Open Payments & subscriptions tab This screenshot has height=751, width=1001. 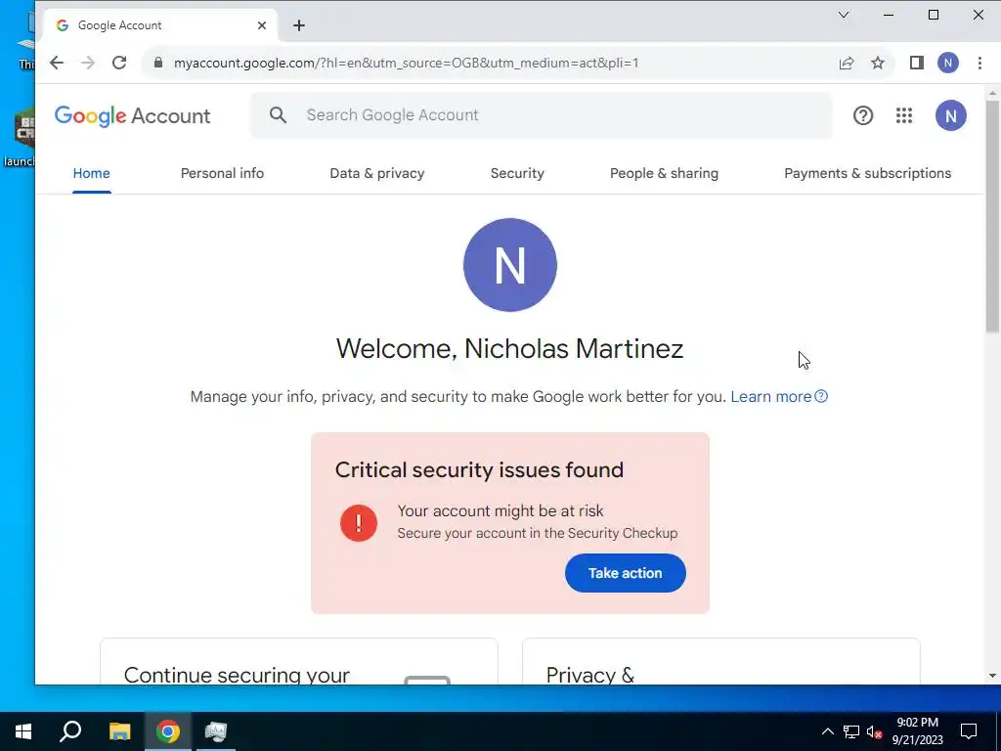[868, 173]
